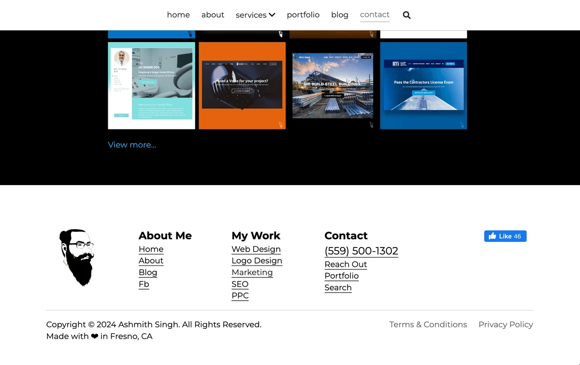Screen dimensions: 580x365
Task: Open the services menu in the navigation bar
Action: [x=251, y=15]
